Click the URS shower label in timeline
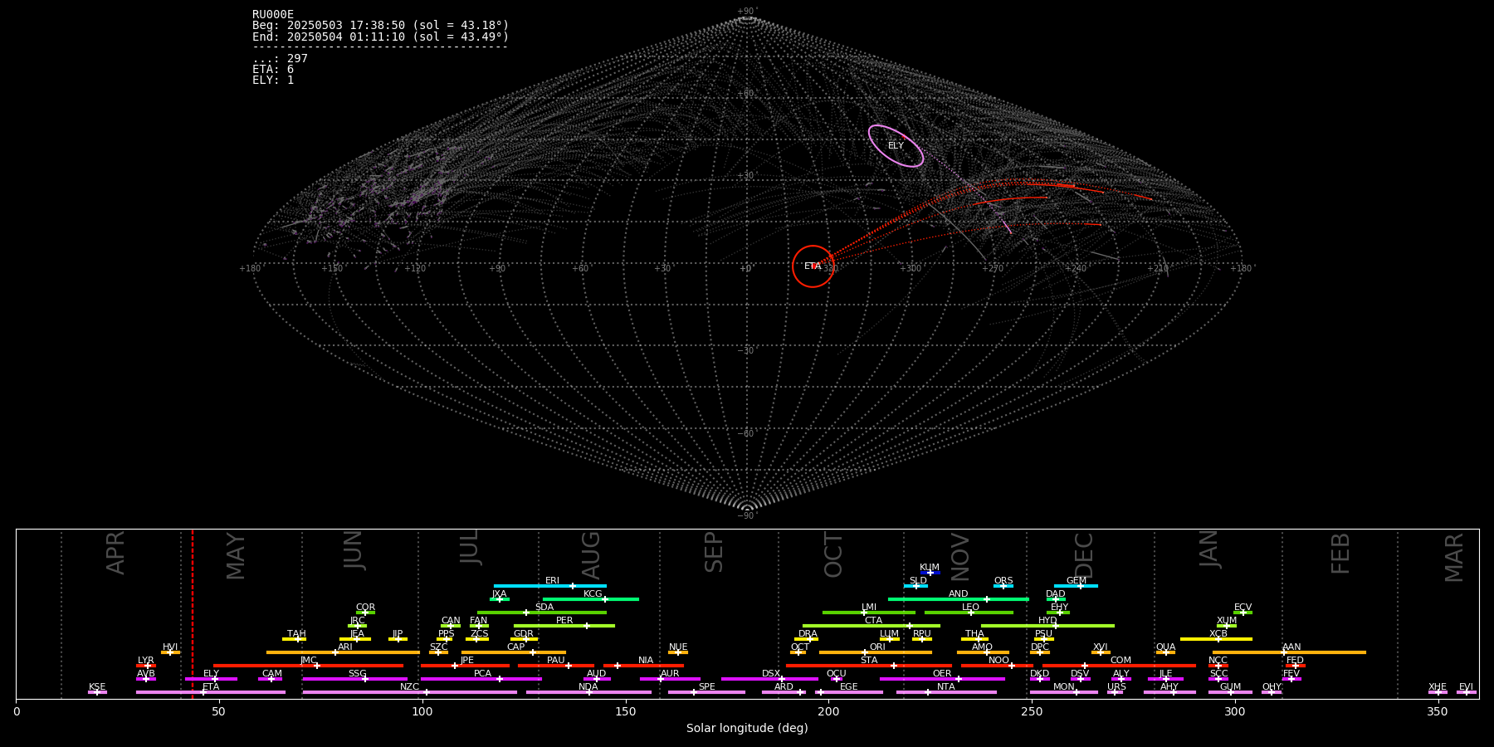The width and height of the screenshot is (1494, 747). point(1116,686)
